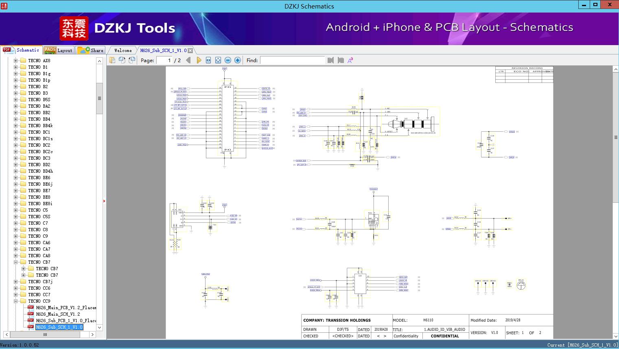Select the TECNO CA8 folder
Screen dimensions: 619x349
(39, 256)
